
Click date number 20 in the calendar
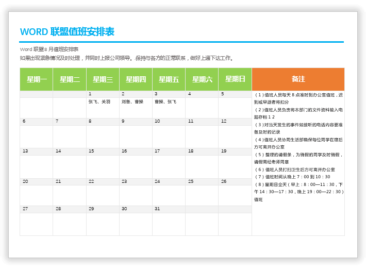click(25, 181)
